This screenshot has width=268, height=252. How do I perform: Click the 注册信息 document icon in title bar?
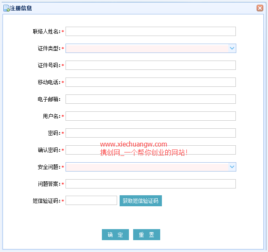pos(6,8)
